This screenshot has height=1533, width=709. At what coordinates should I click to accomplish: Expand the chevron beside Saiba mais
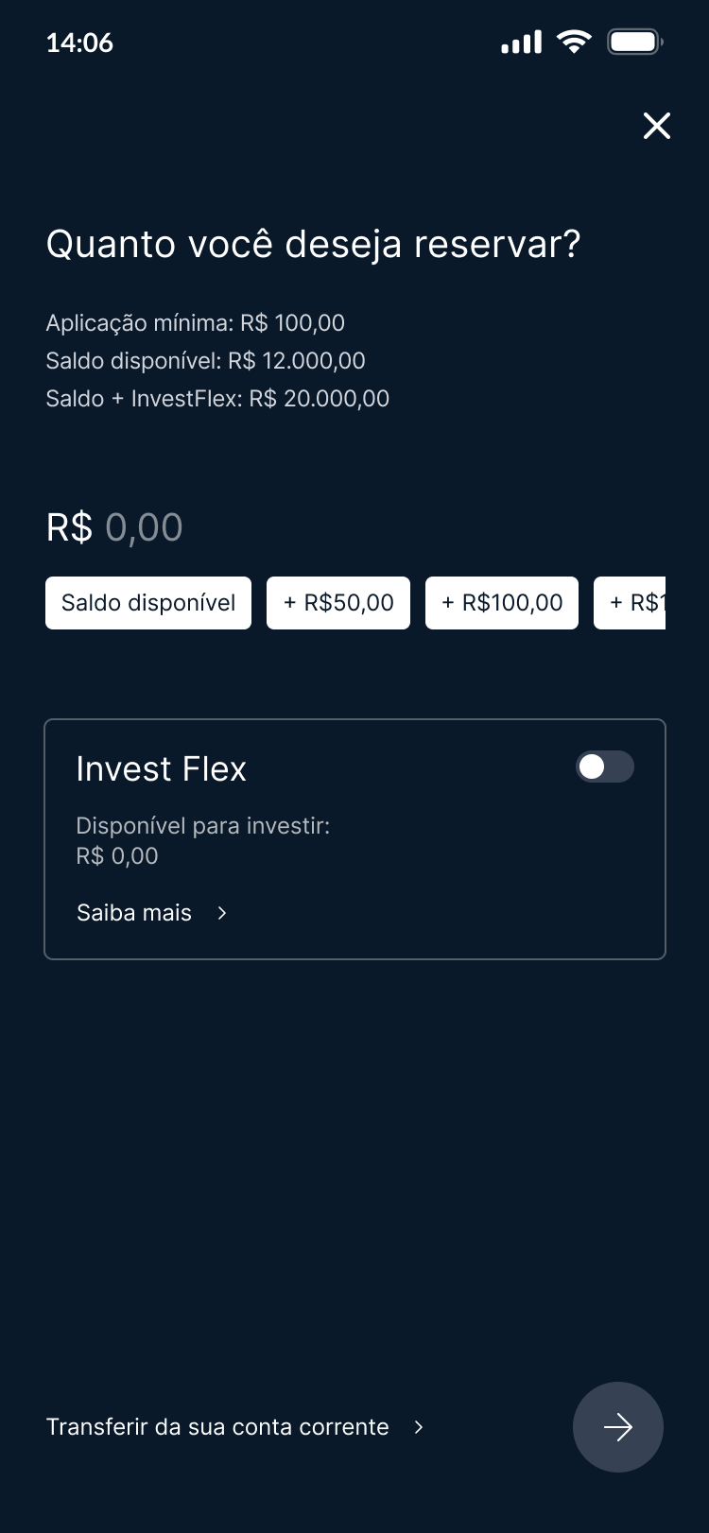[222, 913]
